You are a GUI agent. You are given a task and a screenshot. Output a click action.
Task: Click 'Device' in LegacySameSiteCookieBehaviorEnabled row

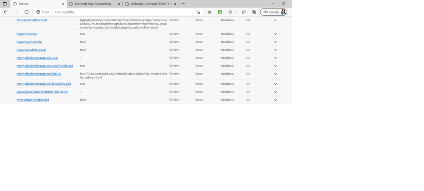pos(199,92)
